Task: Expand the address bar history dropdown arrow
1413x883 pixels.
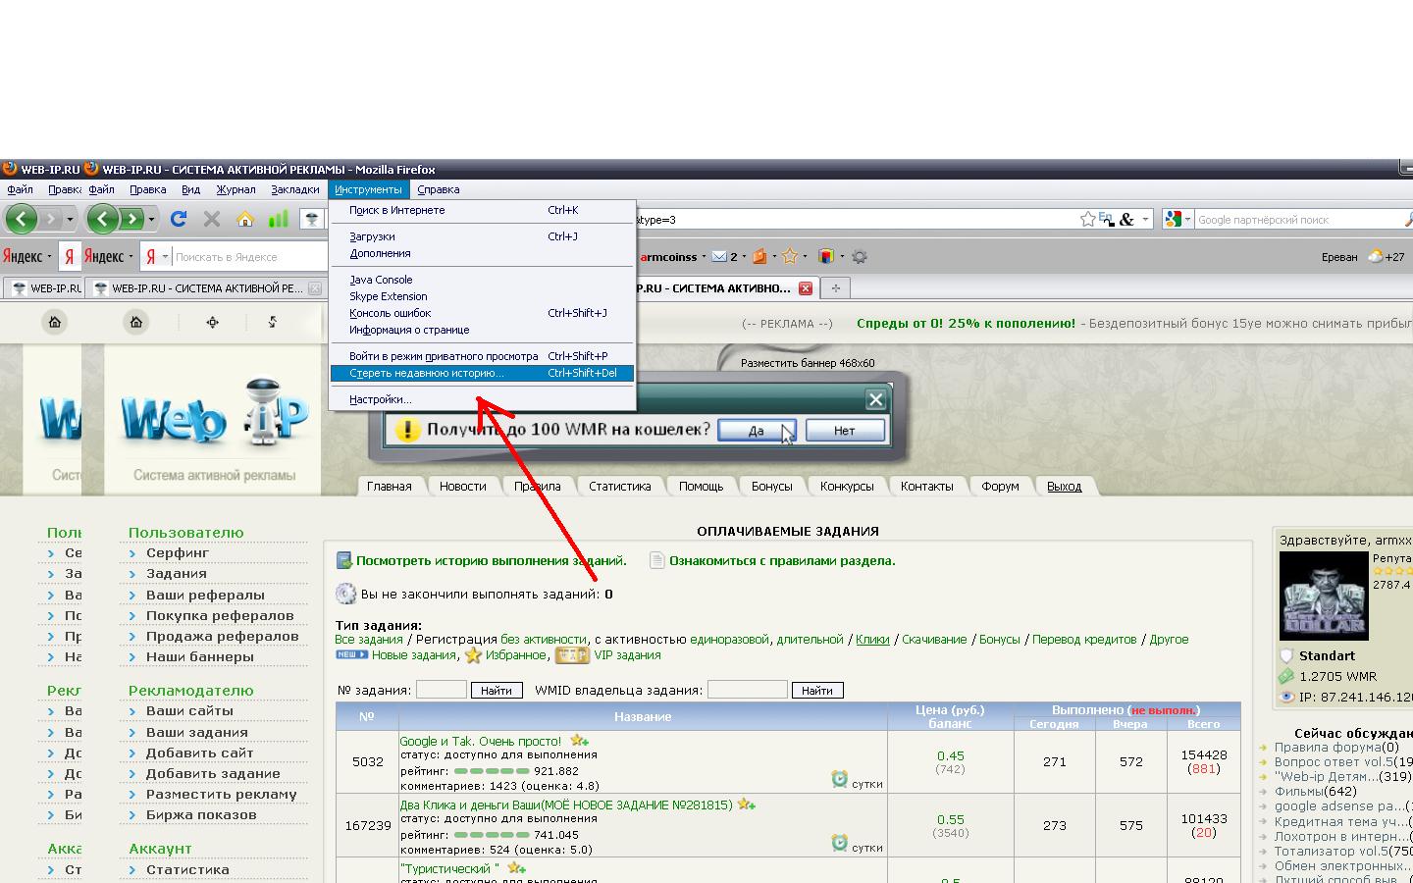Action: point(1145,220)
